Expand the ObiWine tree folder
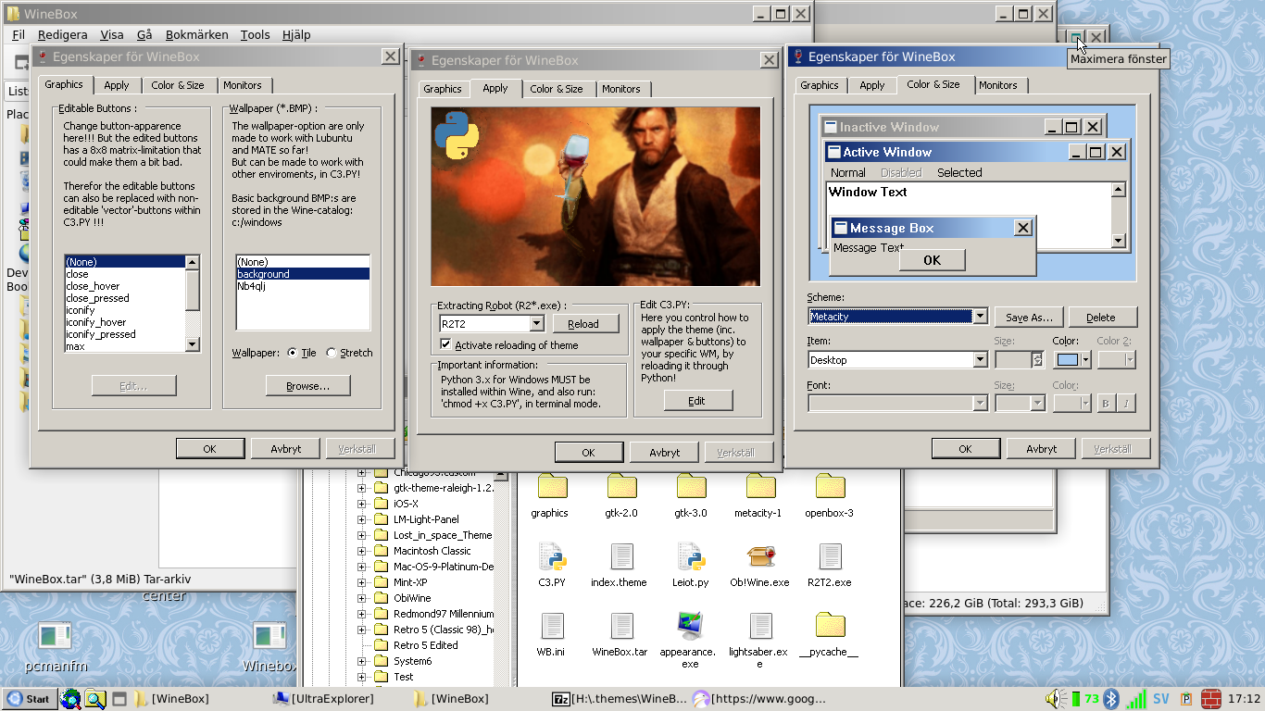 (x=362, y=598)
